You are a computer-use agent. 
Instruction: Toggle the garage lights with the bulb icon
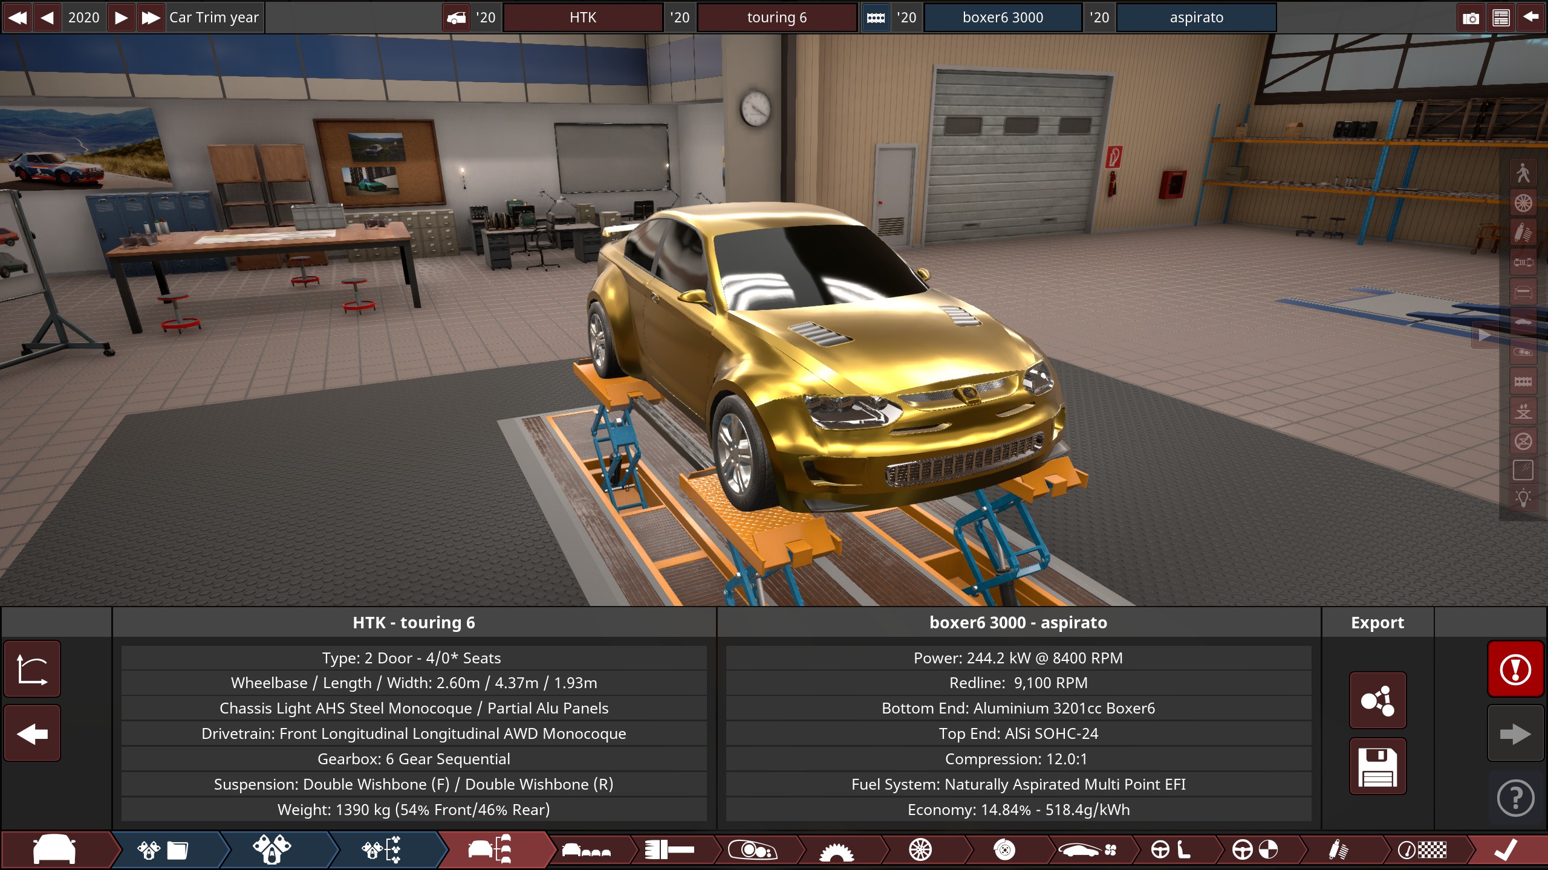[x=1523, y=499]
